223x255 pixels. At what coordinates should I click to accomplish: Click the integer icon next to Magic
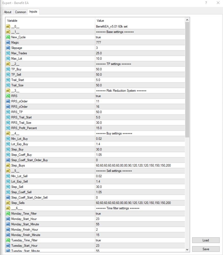click(x=8, y=42)
